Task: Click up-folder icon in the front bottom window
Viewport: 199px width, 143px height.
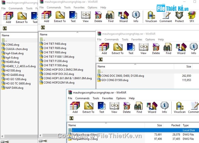Action: point(72,118)
